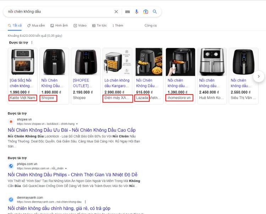Click philips.com.vn site name text

(27, 164)
